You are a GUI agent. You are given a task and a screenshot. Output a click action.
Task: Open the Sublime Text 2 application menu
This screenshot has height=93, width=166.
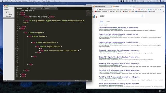[9, 1]
